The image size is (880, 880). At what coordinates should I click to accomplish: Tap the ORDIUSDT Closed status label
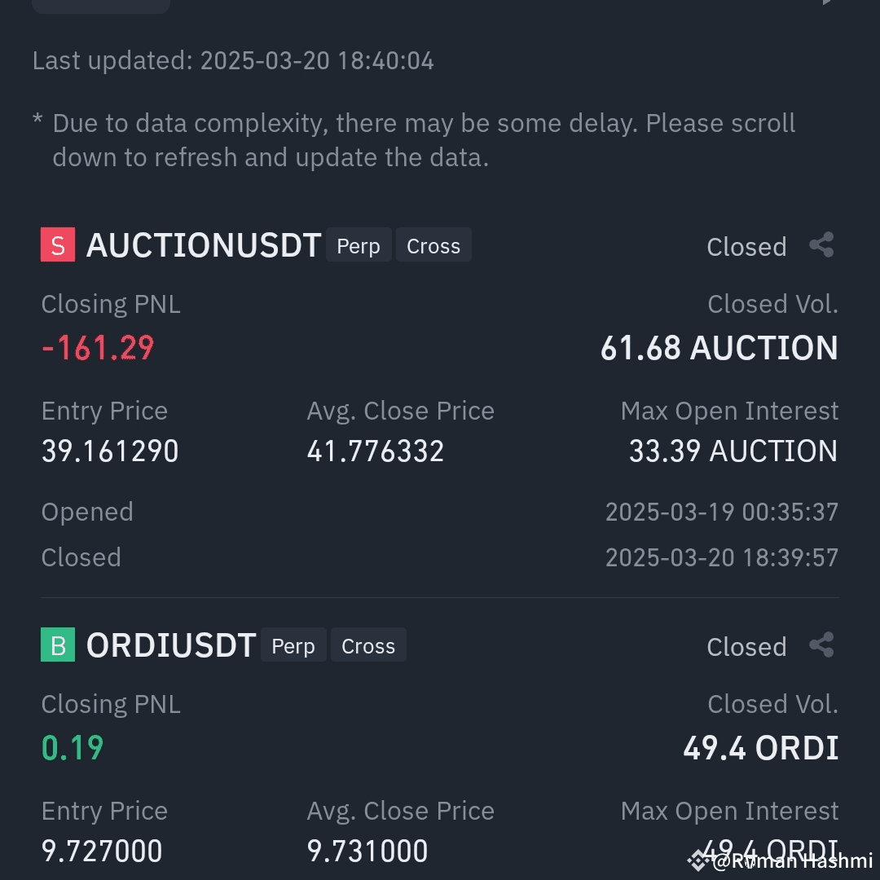(x=746, y=646)
